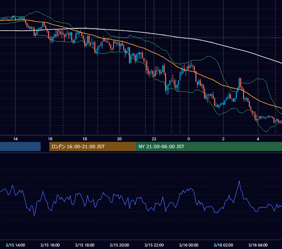Click the 3/16 02:00 date label
This screenshot has width=282, height=249.
(224, 245)
